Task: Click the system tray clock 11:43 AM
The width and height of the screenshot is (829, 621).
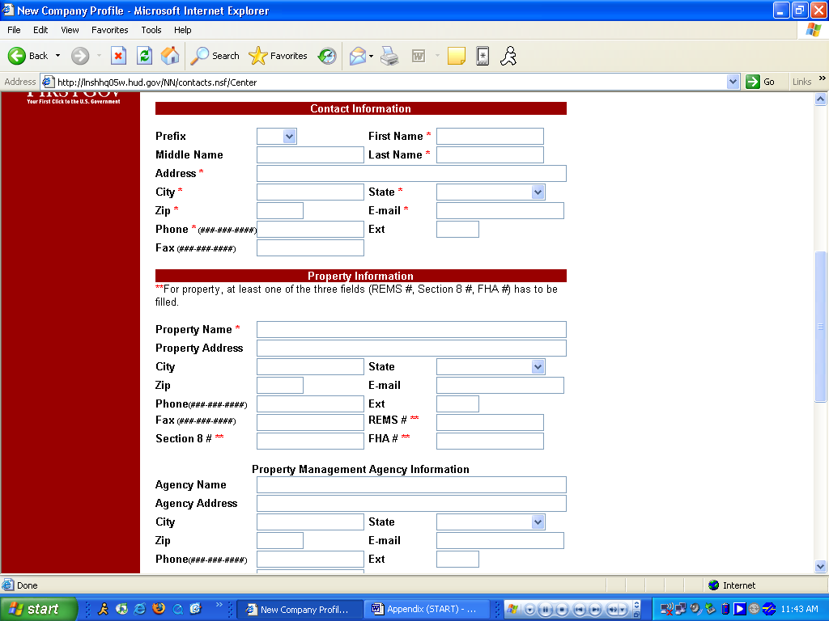Action: [x=799, y=609]
